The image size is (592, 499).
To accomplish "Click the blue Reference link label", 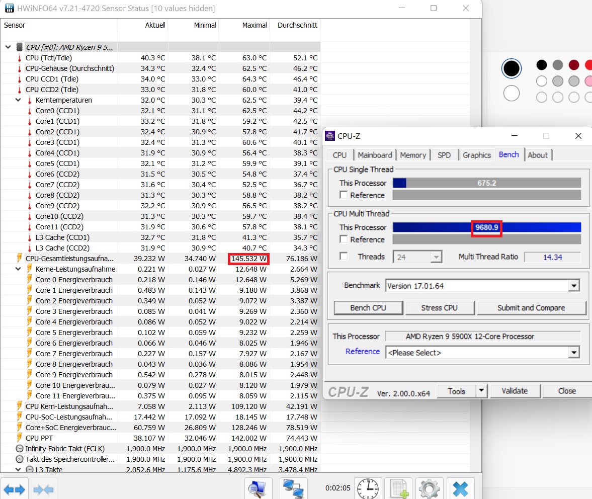I will 363,352.
